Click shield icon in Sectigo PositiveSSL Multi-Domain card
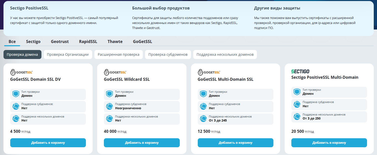Image resolution: width=377 pixels, height=155 pixels. 297,92
